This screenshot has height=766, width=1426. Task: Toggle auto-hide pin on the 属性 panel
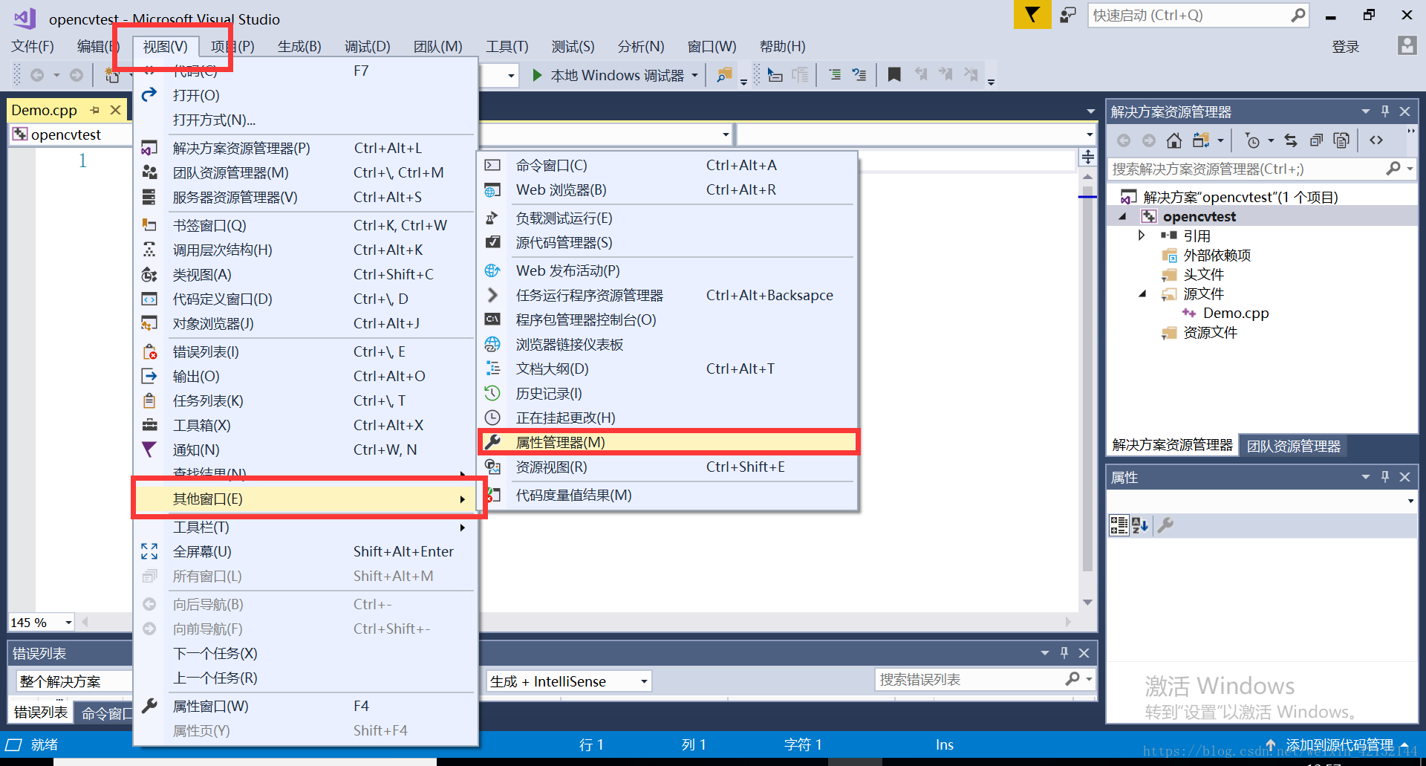[1384, 477]
